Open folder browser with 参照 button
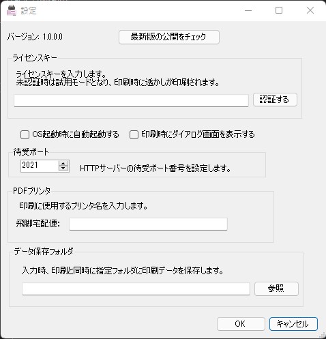The image size is (326, 339). click(x=276, y=289)
